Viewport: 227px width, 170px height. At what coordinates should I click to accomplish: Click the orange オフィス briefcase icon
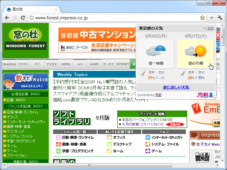[109, 138]
